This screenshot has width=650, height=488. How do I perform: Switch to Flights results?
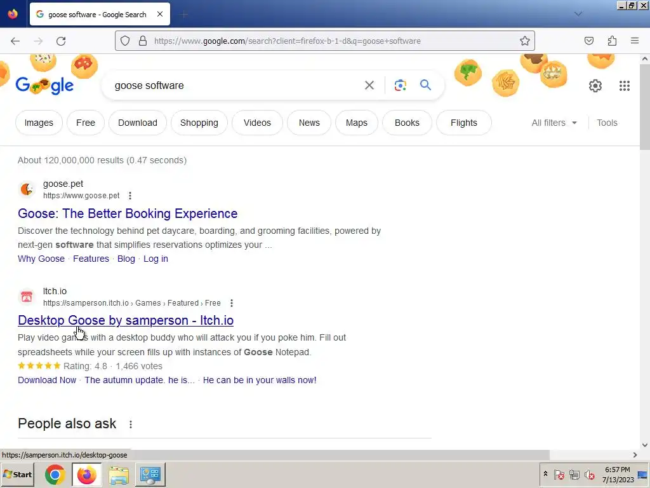464,123
